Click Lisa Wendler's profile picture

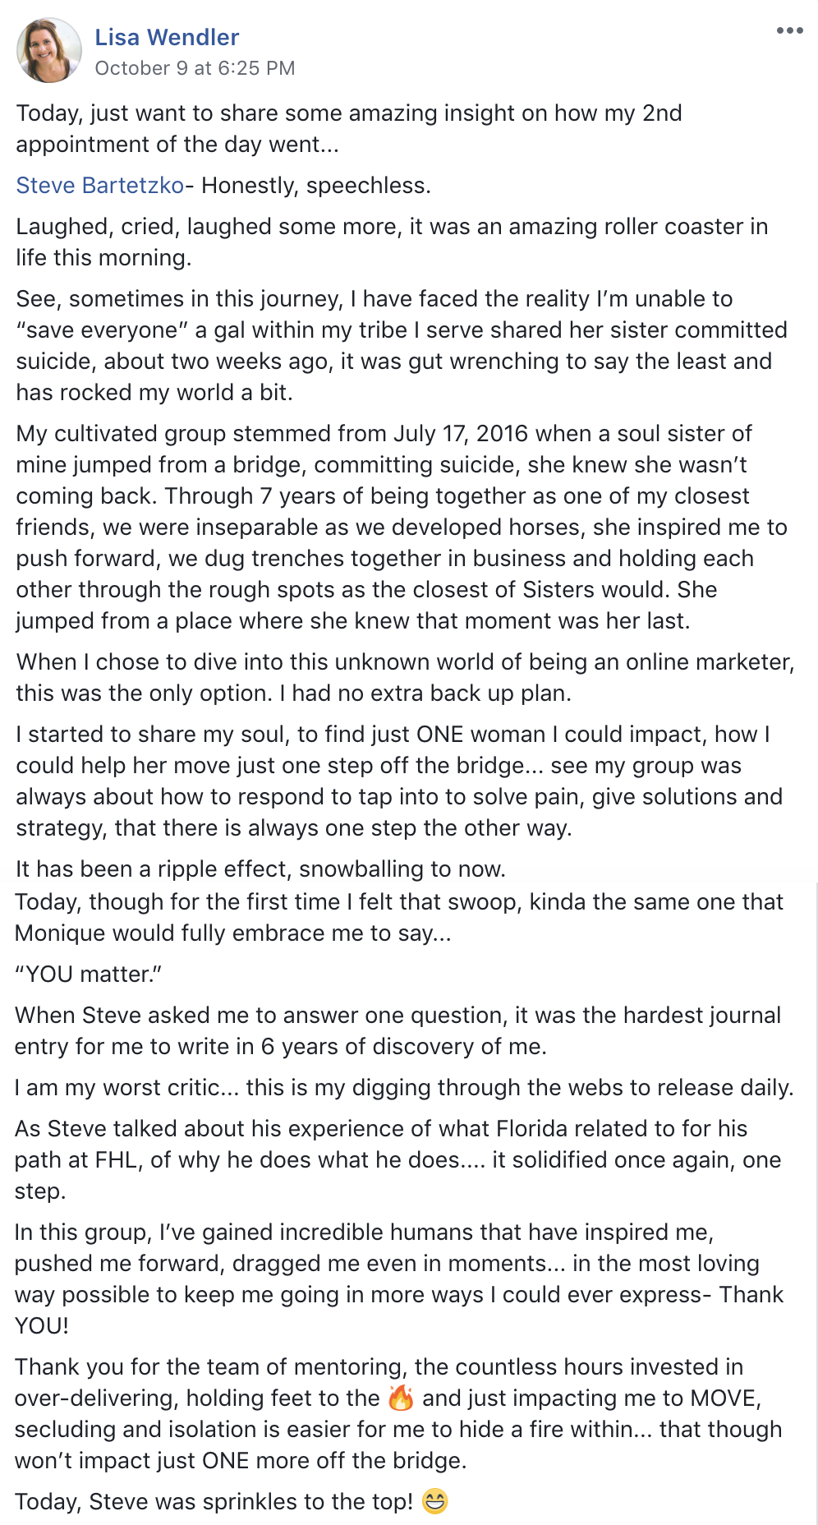point(48,51)
